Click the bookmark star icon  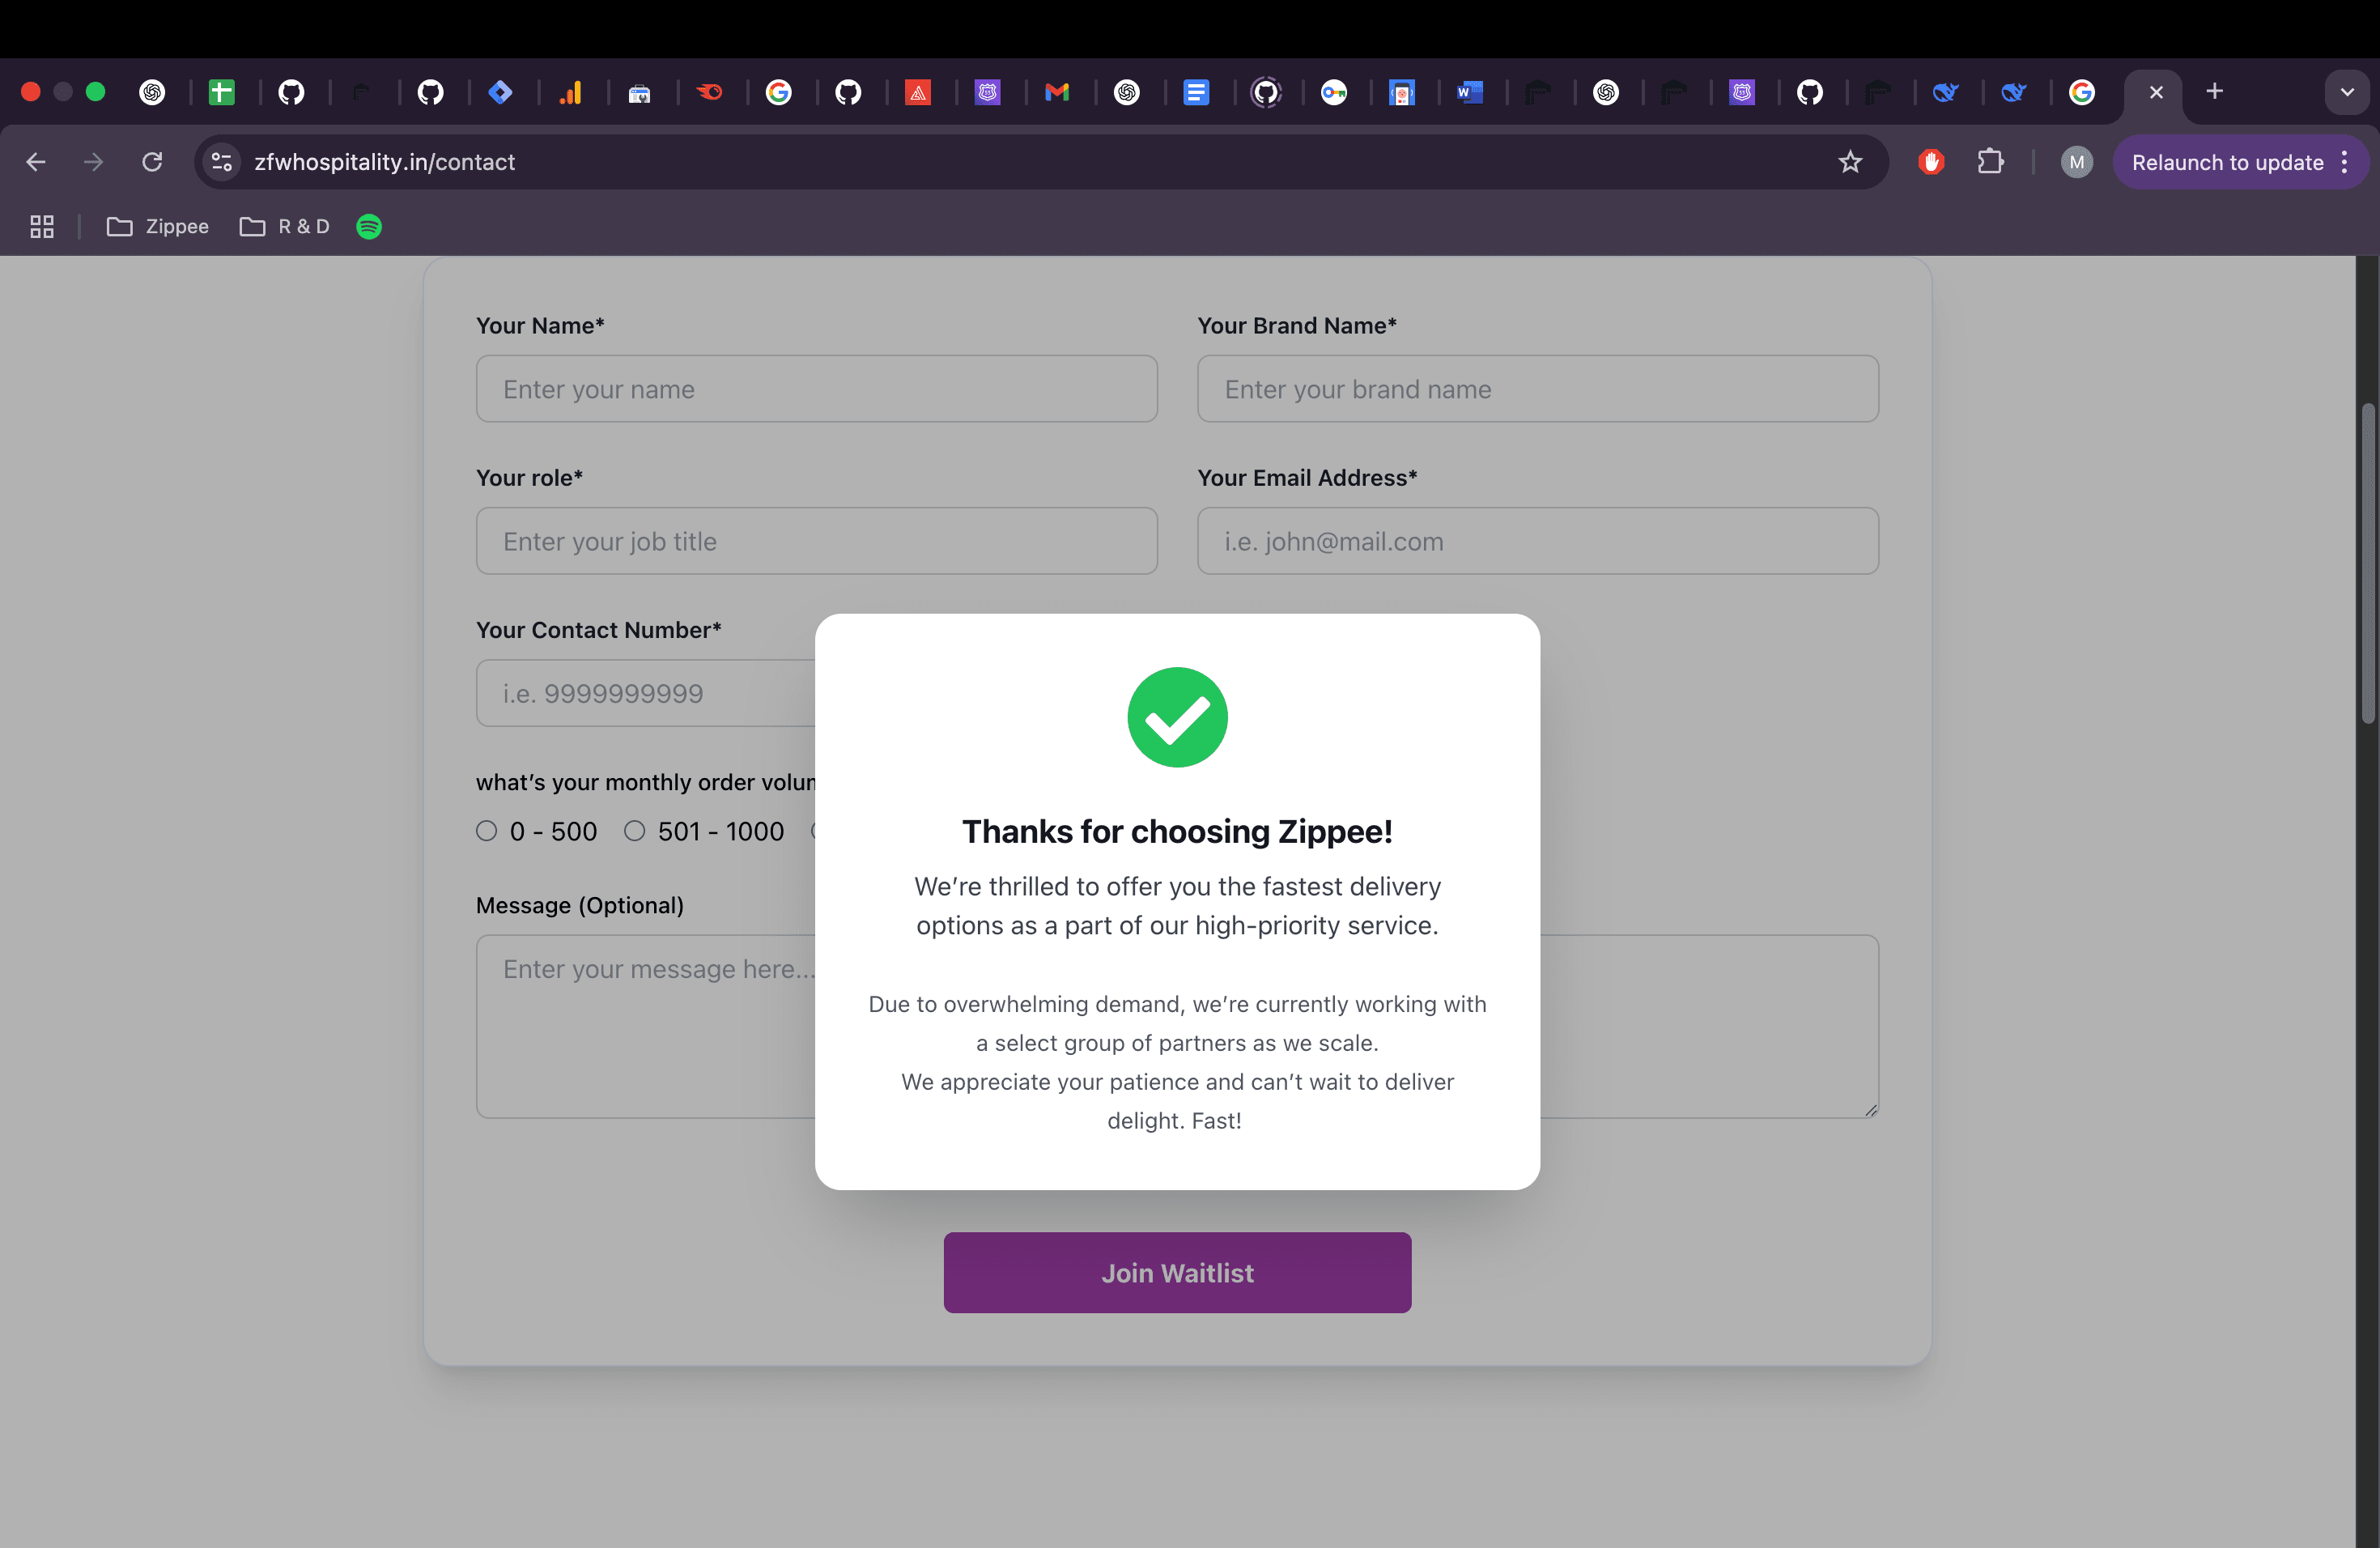[1850, 162]
